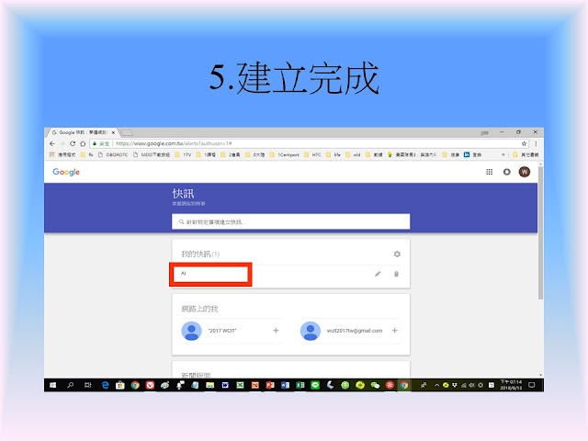Open Microsoft Store from taskbar

120,385
